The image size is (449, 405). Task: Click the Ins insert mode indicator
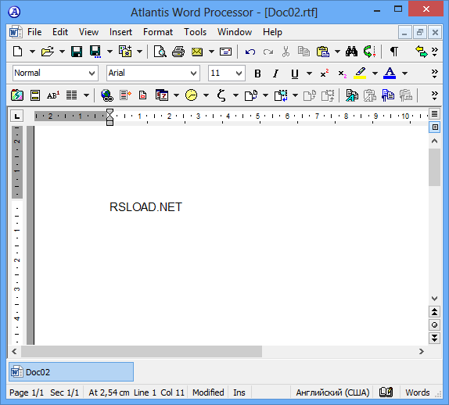pos(239,392)
